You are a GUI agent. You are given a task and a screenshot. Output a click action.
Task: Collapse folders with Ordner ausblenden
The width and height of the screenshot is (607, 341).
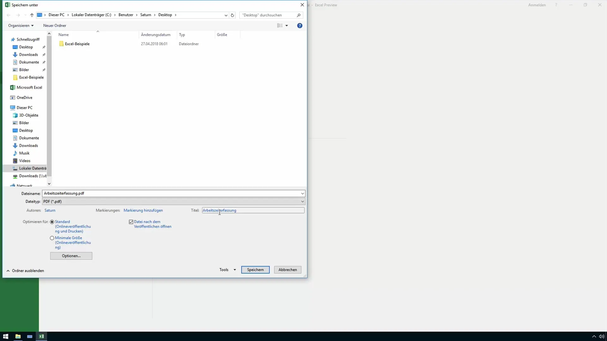pyautogui.click(x=25, y=271)
